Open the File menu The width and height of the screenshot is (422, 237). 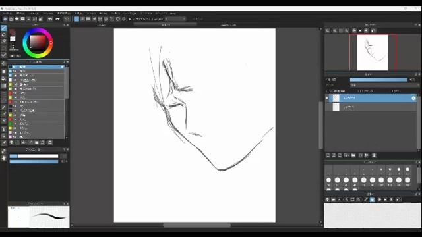pyautogui.click(x=7, y=13)
